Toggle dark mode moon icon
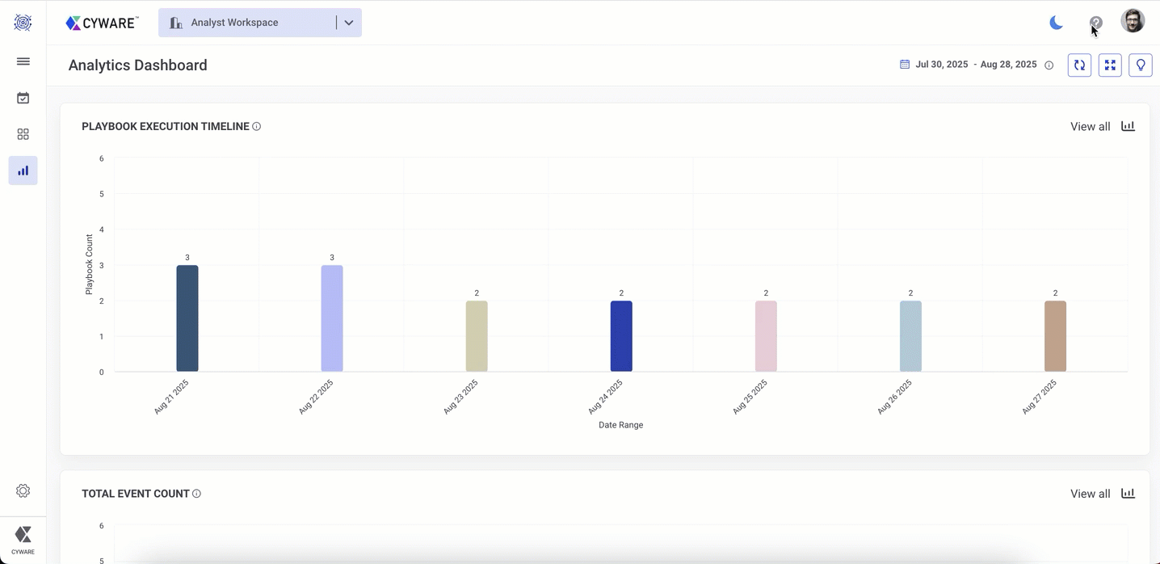The image size is (1160, 564). [x=1056, y=23]
